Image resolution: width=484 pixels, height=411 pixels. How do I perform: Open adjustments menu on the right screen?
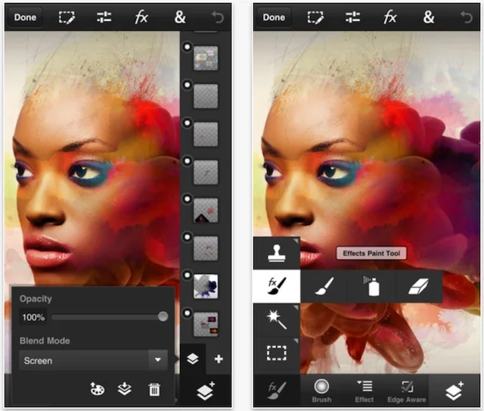click(x=352, y=17)
